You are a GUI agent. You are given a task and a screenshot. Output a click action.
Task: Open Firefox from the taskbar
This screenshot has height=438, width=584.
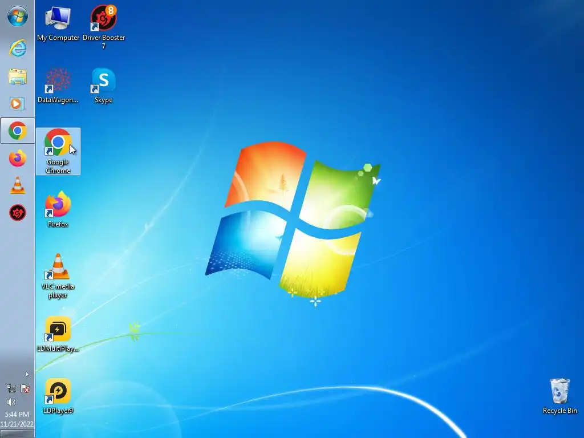point(17,159)
